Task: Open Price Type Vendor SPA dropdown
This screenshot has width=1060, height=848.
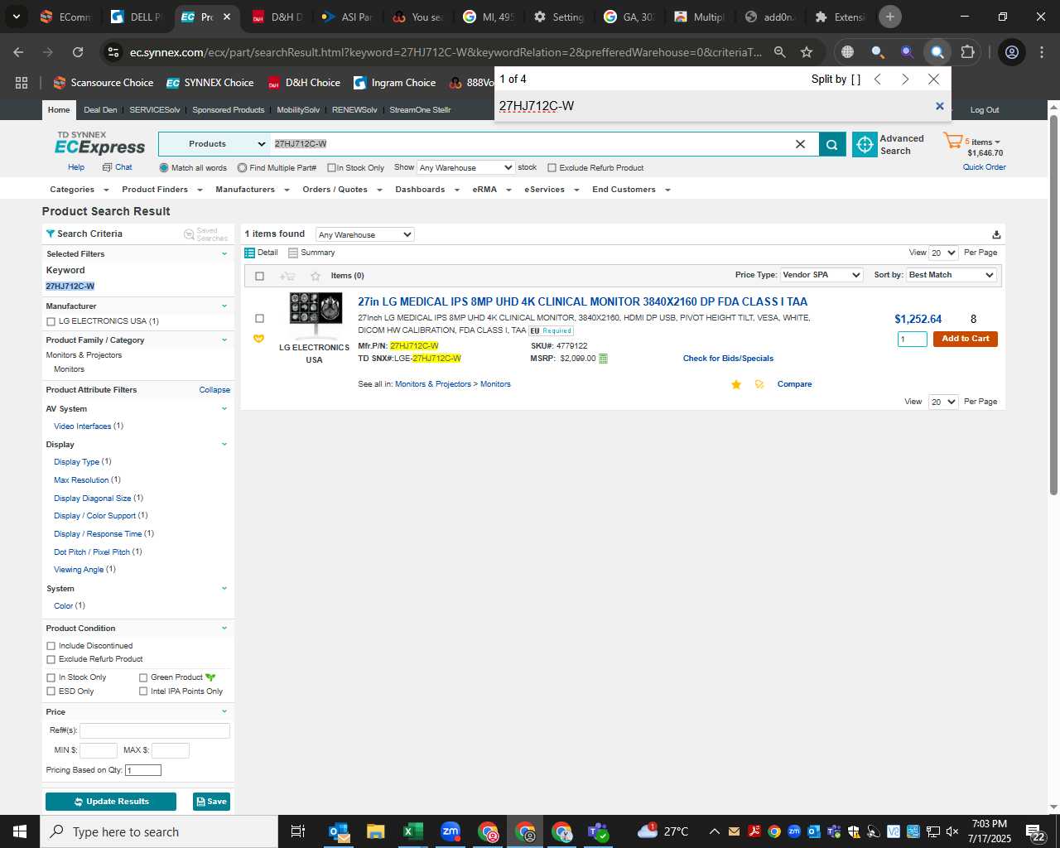Action: [821, 275]
